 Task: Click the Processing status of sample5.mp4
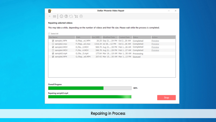138,54
